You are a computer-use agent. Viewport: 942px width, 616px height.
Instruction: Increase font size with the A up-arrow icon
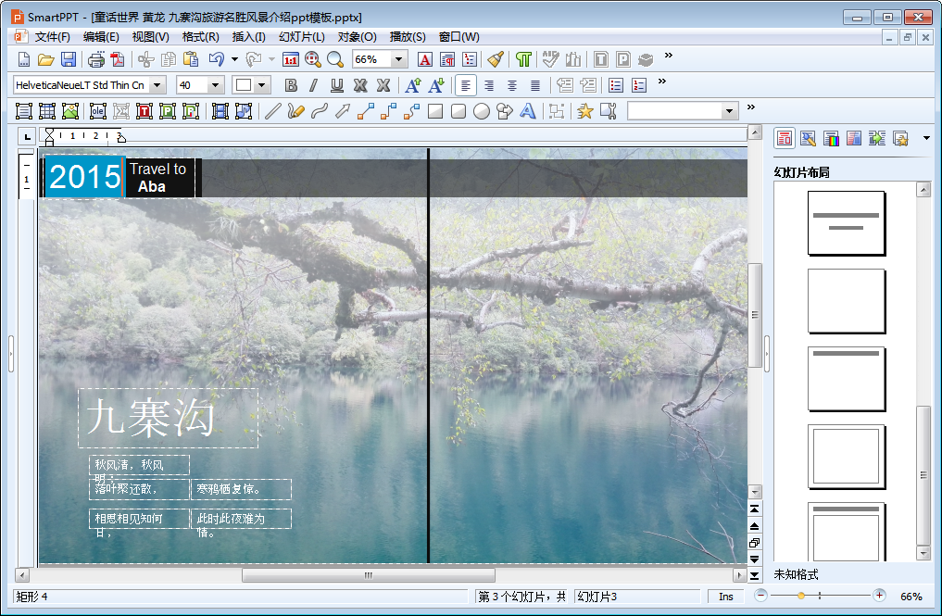tap(413, 85)
